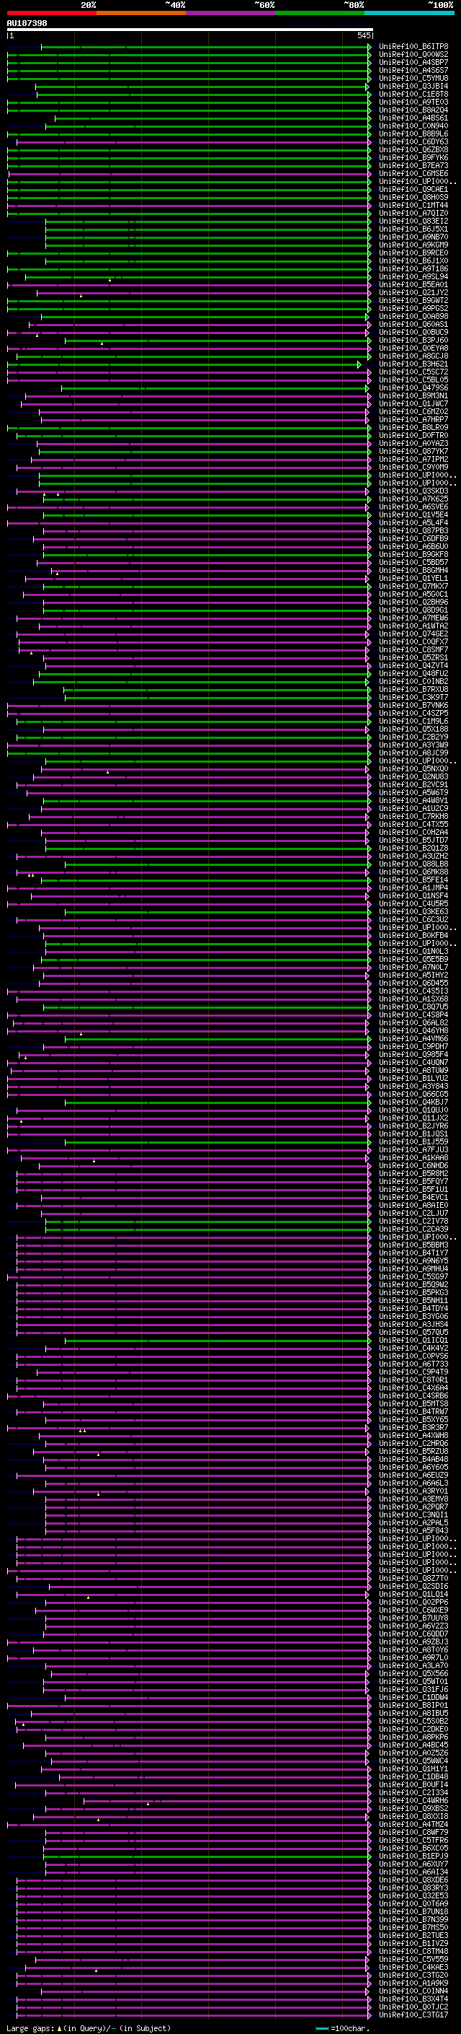
Task: Select hit label UniRef100_C2CA39
Action: [x=413, y=1229]
